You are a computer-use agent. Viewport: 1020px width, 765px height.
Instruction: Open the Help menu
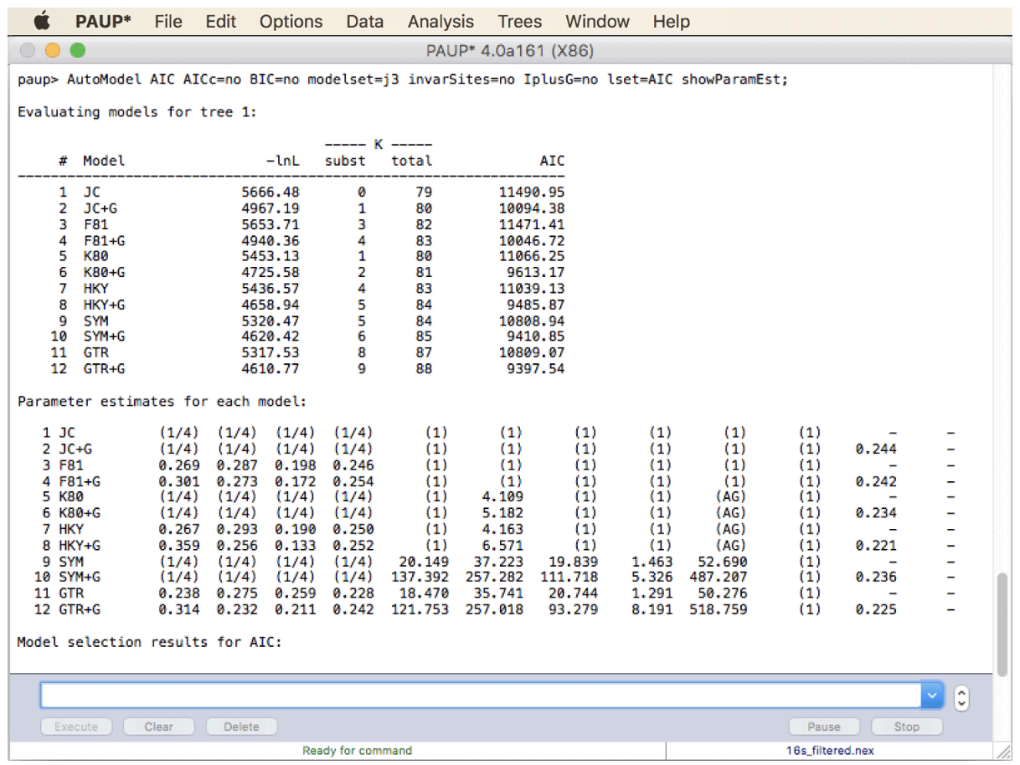pos(671,22)
